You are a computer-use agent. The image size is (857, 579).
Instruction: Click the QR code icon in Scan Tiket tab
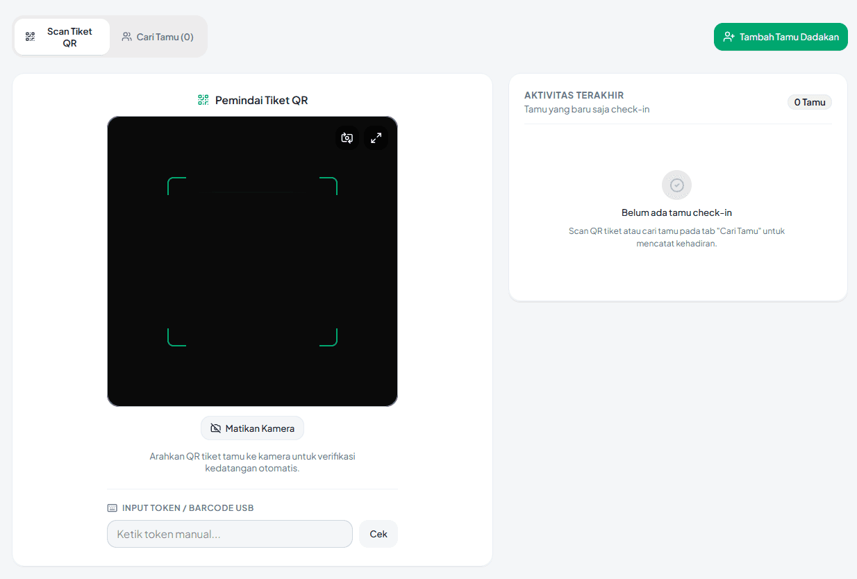pos(30,37)
